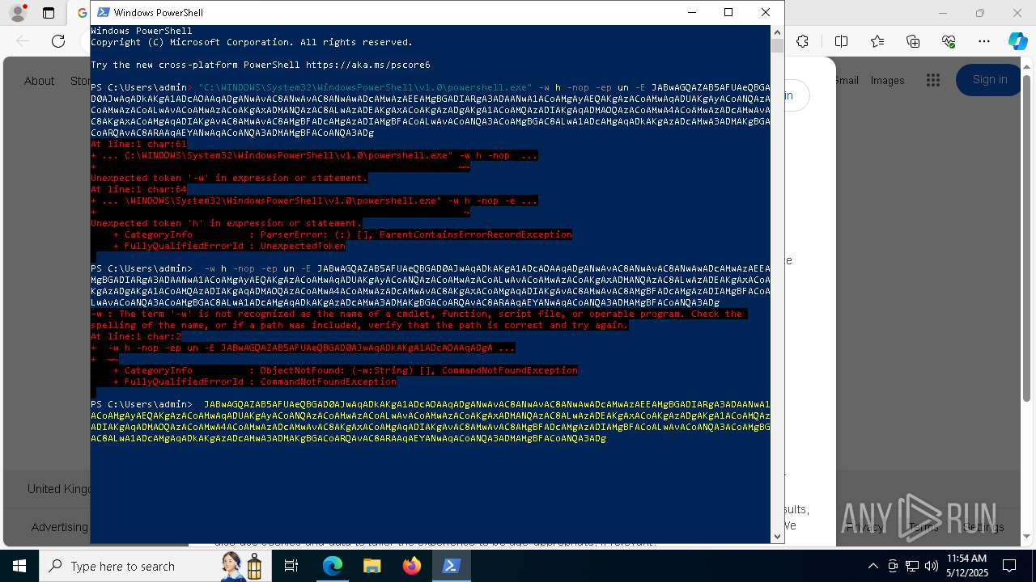
Task: Launch Microsoft Edge from taskbar
Action: pyautogui.click(x=333, y=566)
